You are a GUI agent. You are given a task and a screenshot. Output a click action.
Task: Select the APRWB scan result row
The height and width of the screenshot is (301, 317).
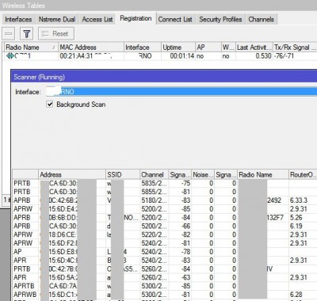pos(165,295)
